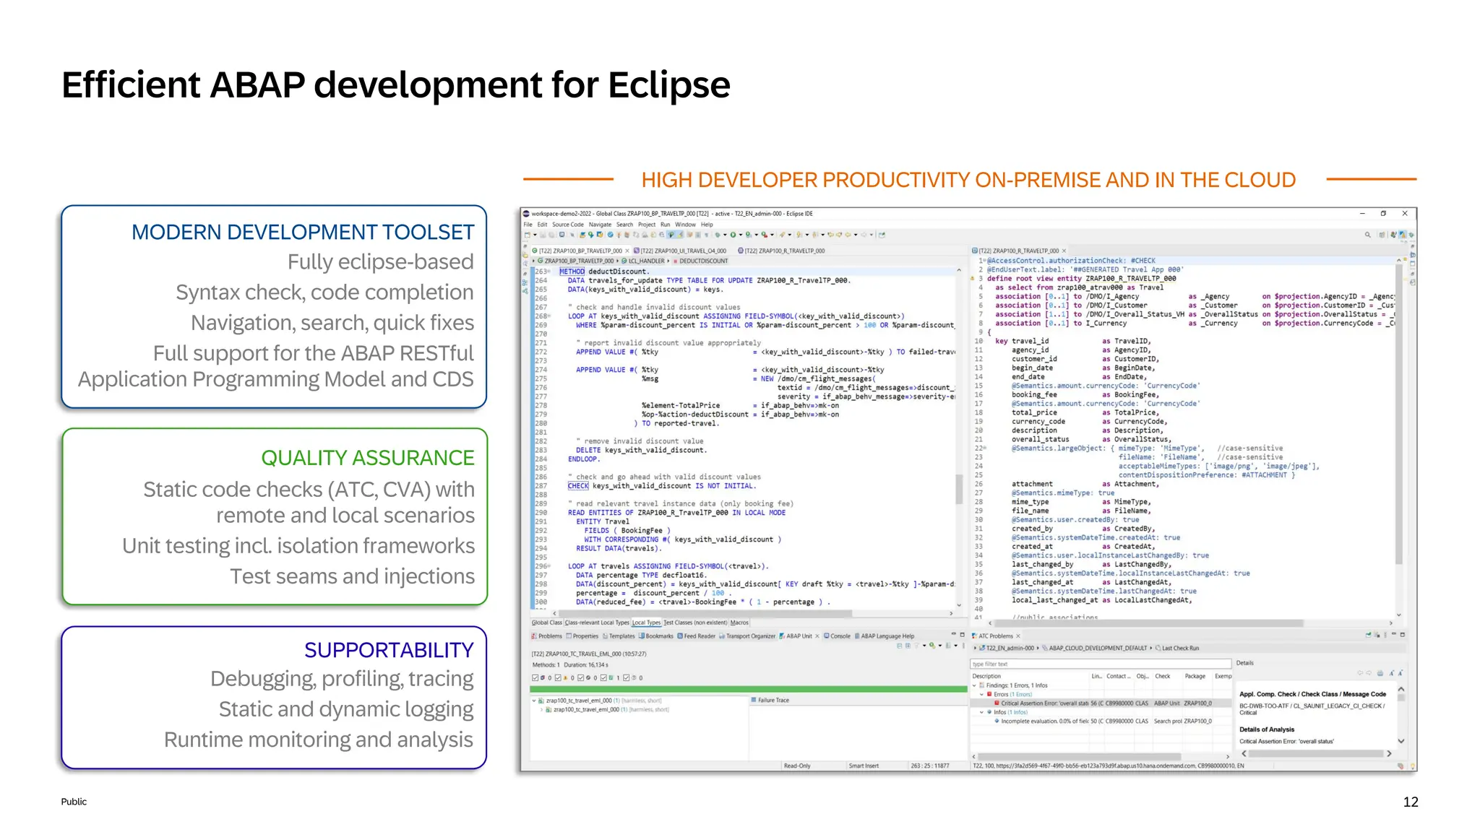This screenshot has height=832, width=1480.
Task: Click the Console view tab icon
Action: (827, 636)
